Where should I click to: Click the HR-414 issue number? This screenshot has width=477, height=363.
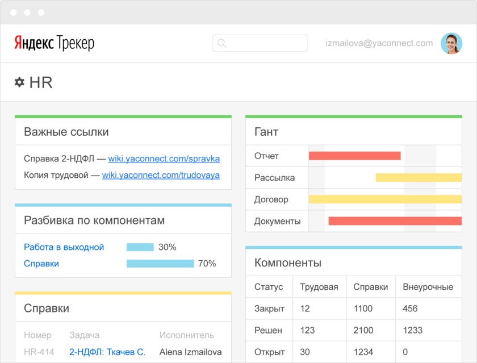click(39, 352)
